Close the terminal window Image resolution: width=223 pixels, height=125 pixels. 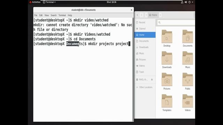[131, 10]
